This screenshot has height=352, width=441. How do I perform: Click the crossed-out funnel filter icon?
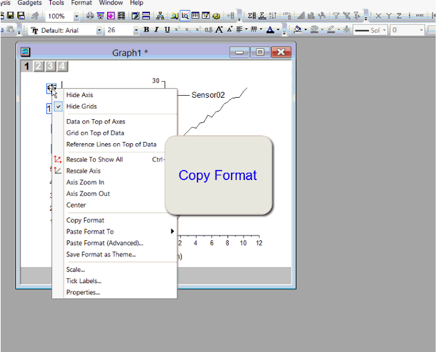tap(347, 15)
